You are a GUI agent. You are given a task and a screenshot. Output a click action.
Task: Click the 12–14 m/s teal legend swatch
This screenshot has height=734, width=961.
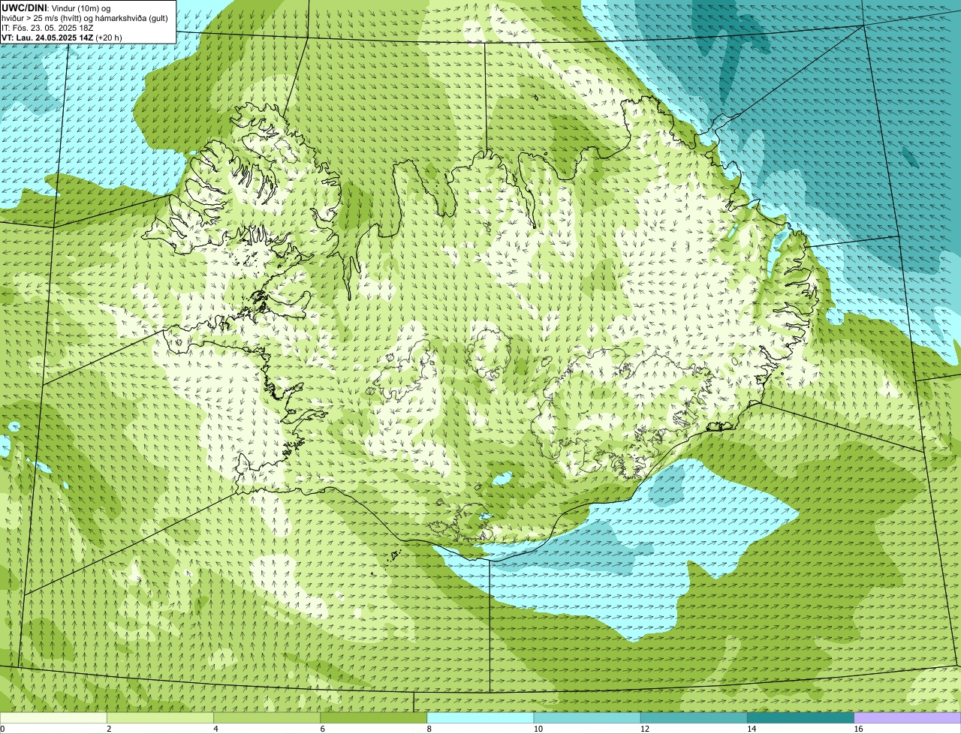point(694,717)
